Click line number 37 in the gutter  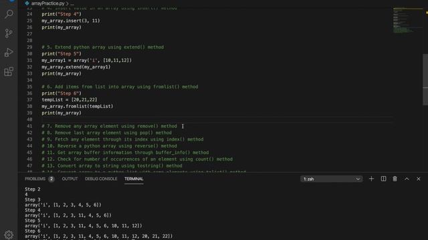tap(29, 100)
